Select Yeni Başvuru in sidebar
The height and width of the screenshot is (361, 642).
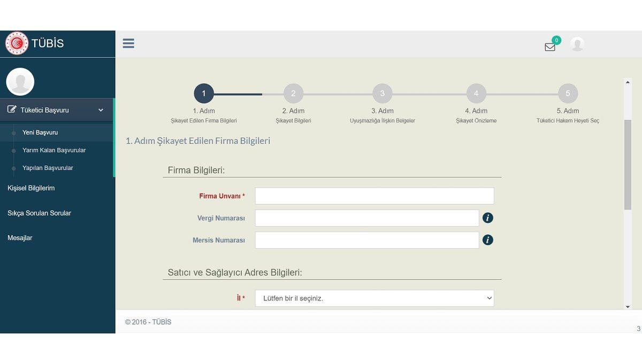coord(40,133)
